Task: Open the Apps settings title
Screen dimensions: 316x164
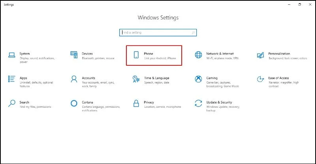Action: coord(23,78)
